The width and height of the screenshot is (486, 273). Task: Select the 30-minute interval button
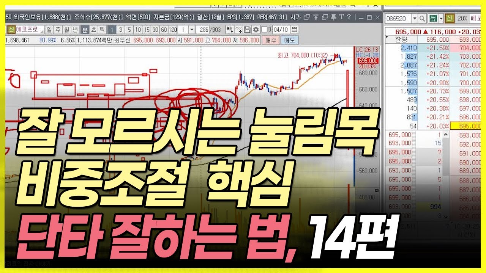tap(155, 30)
